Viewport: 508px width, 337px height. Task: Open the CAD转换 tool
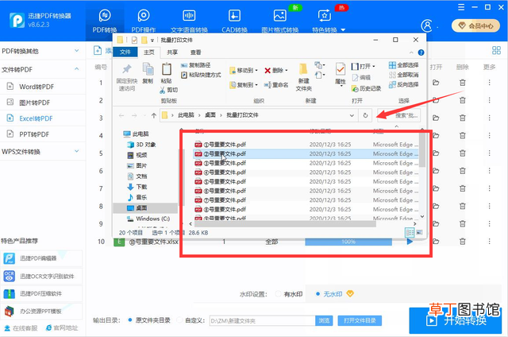tap(234, 21)
